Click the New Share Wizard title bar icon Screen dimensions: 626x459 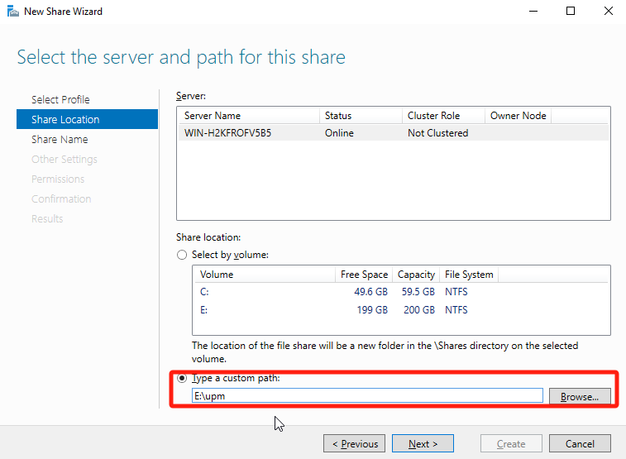(12, 12)
